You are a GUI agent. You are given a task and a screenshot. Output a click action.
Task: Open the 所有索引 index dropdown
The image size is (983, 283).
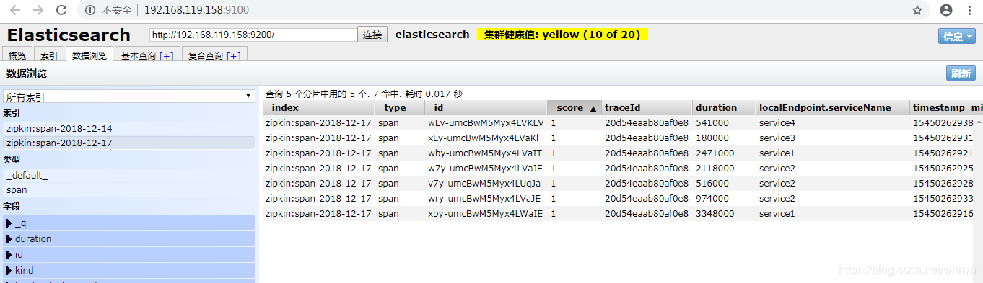click(128, 96)
